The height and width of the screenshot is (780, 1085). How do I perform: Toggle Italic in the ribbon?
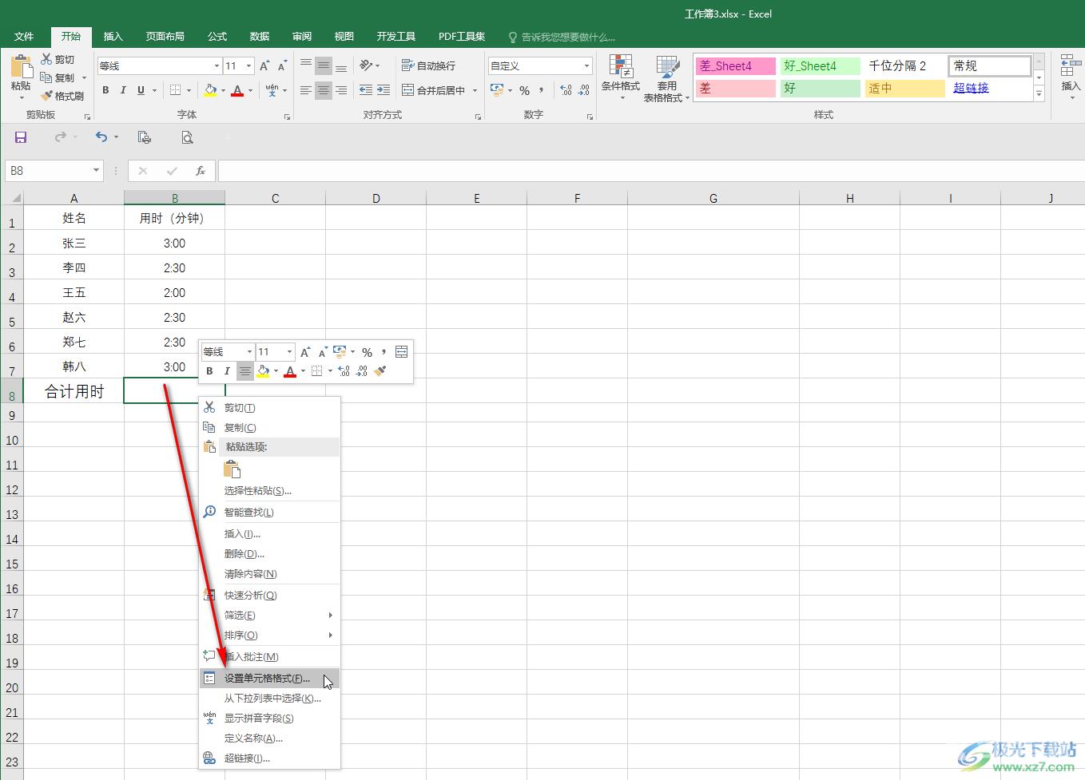[123, 90]
